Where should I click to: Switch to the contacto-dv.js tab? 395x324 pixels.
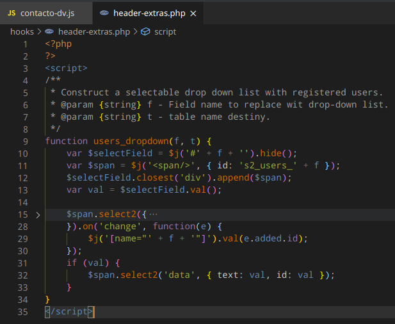click(46, 13)
